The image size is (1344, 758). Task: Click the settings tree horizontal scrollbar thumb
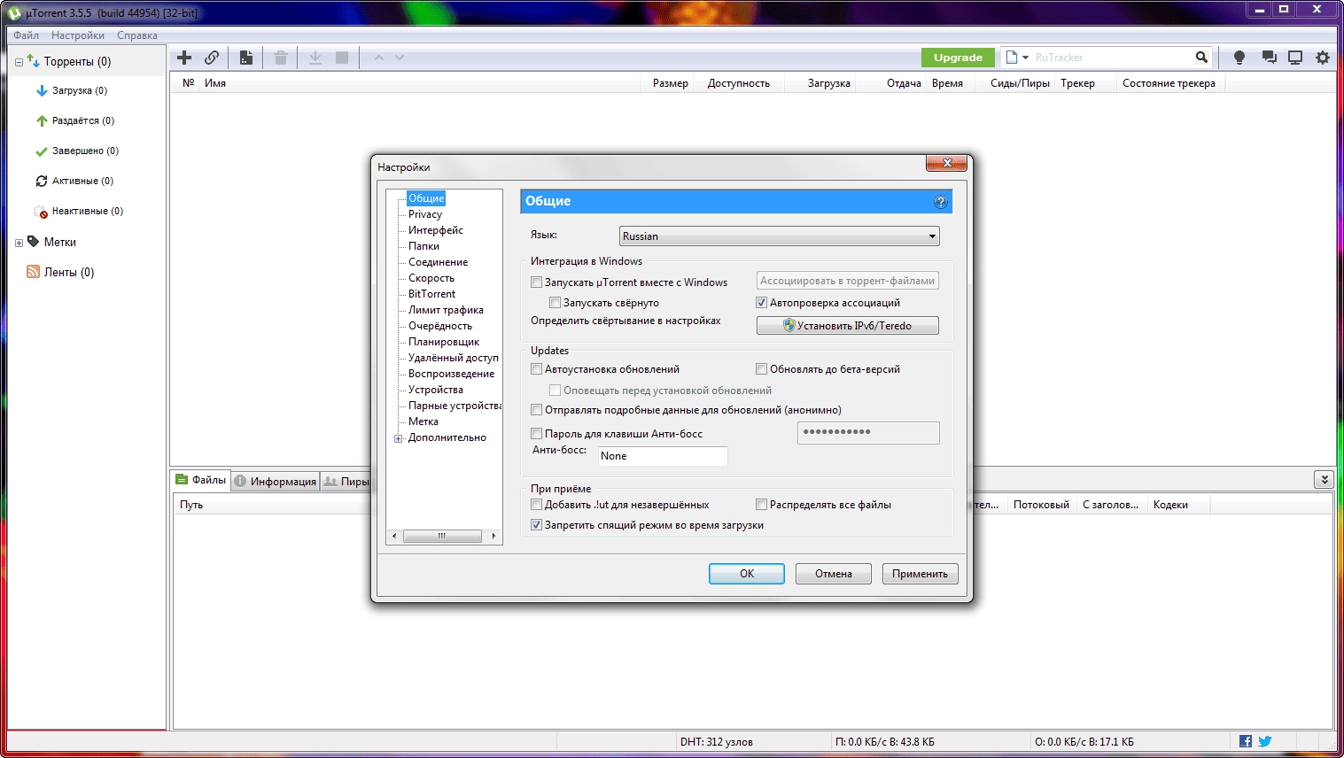[x=442, y=536]
